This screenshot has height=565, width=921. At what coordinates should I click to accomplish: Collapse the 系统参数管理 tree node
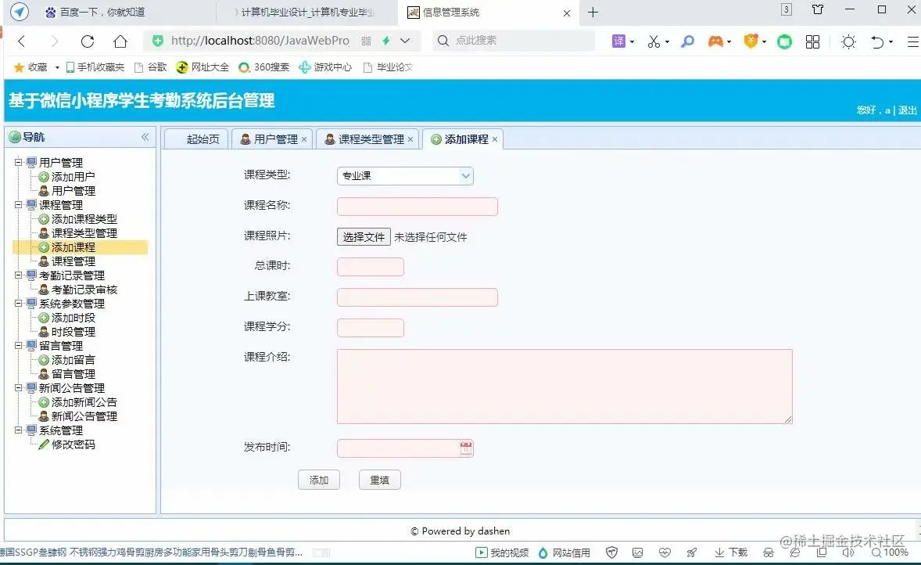coord(18,304)
